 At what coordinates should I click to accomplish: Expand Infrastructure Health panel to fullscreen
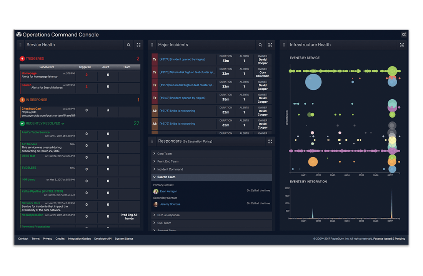coord(402,45)
